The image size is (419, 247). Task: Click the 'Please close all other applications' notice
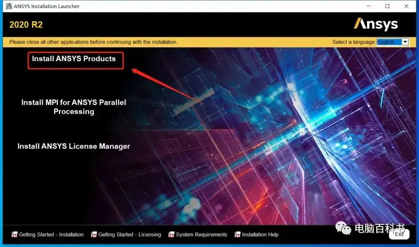pos(93,42)
